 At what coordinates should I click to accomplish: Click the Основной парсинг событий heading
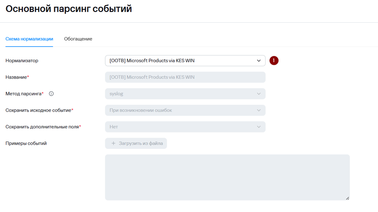[69, 9]
